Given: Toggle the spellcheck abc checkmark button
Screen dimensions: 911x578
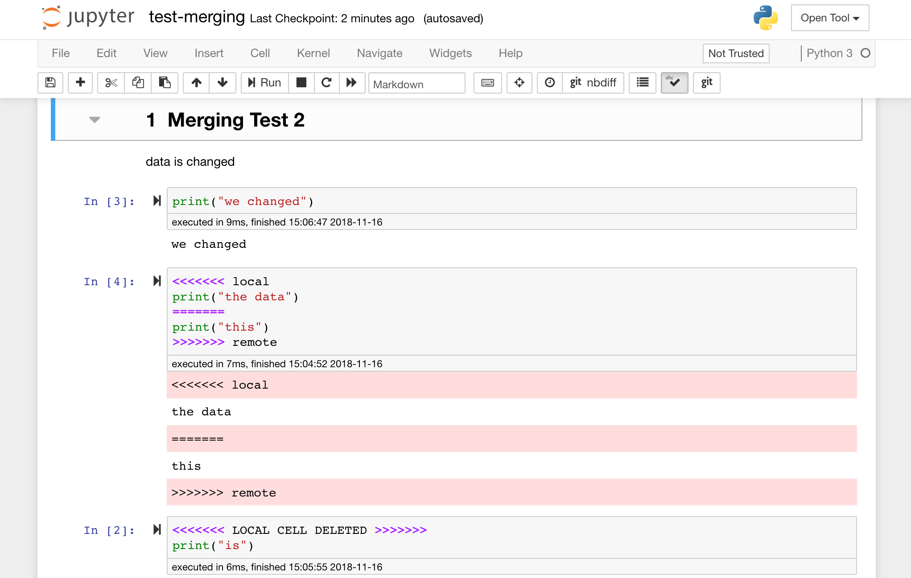Looking at the screenshot, I should coord(674,82).
